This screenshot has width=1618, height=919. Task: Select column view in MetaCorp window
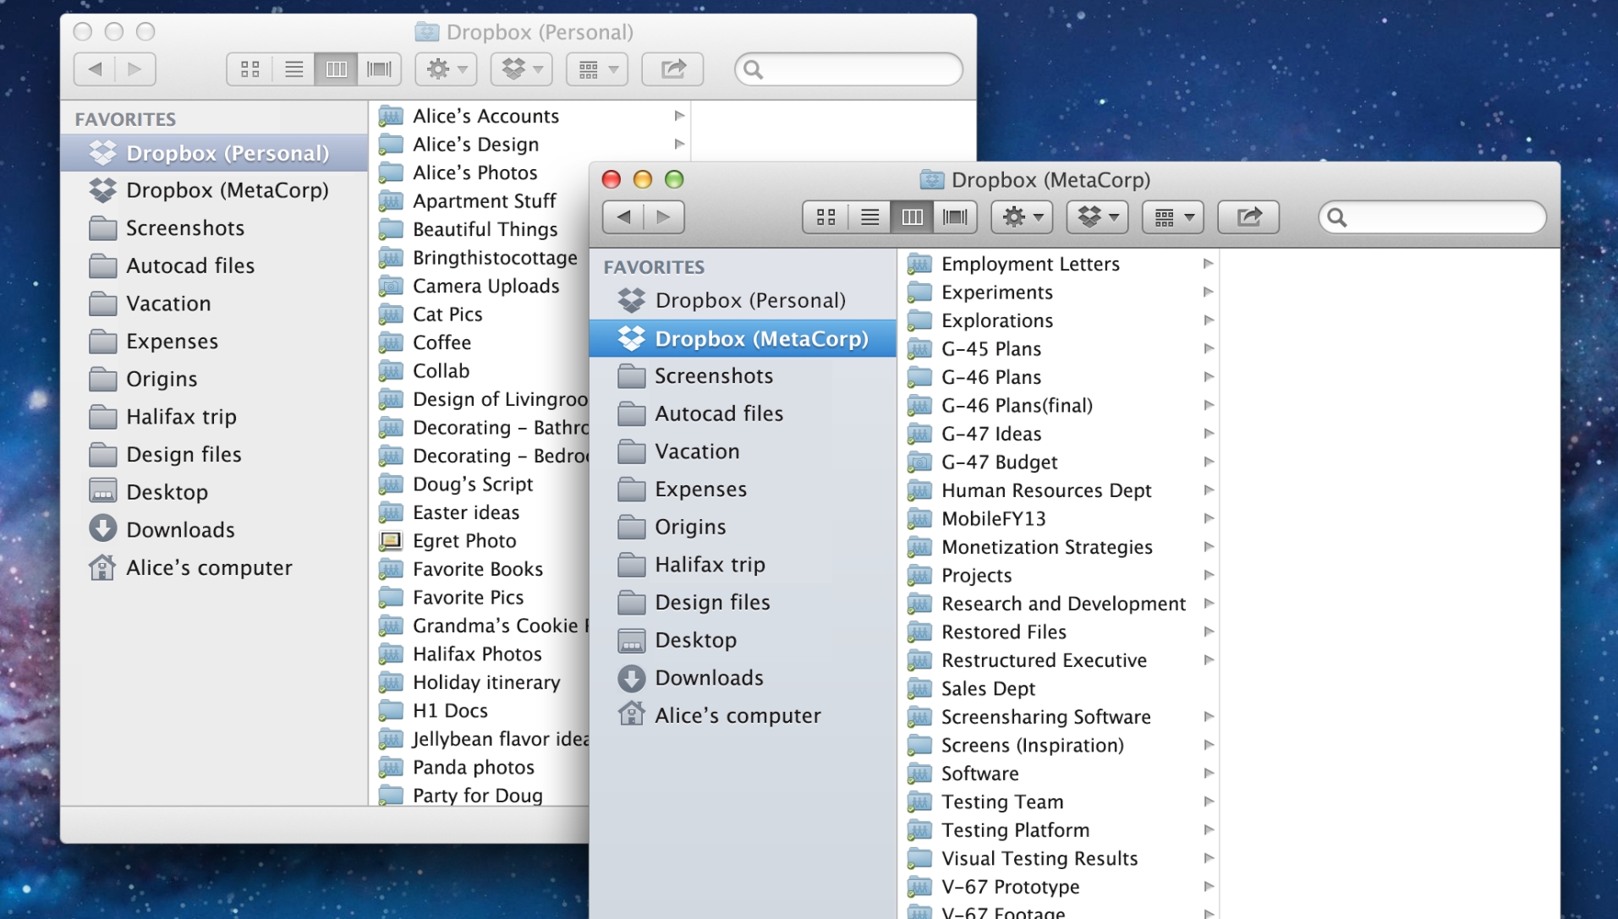(912, 217)
